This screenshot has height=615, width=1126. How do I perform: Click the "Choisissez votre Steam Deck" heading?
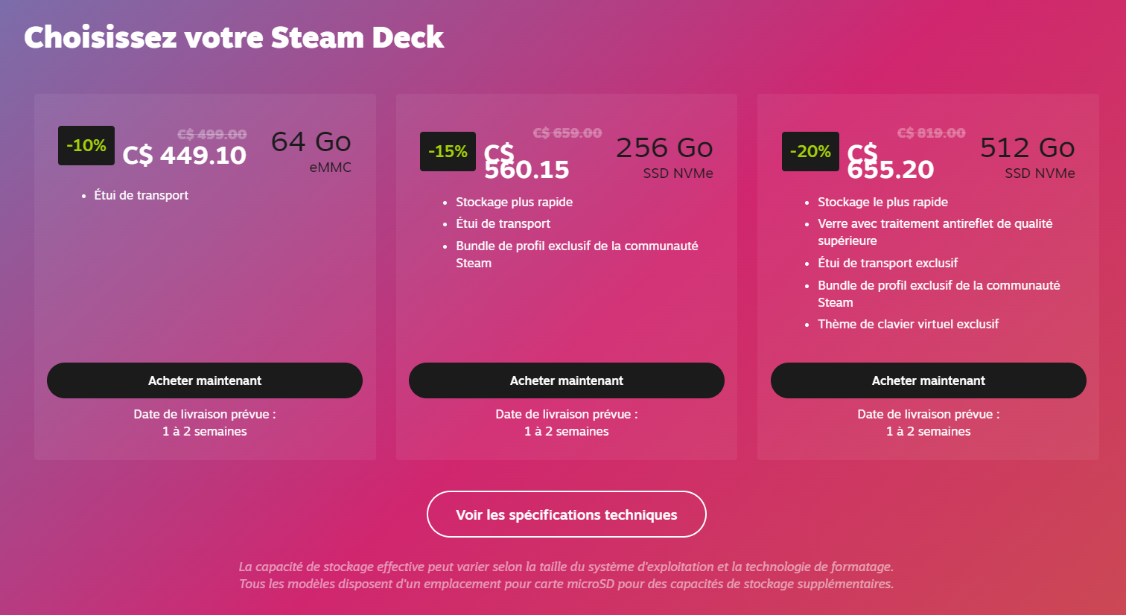(233, 36)
